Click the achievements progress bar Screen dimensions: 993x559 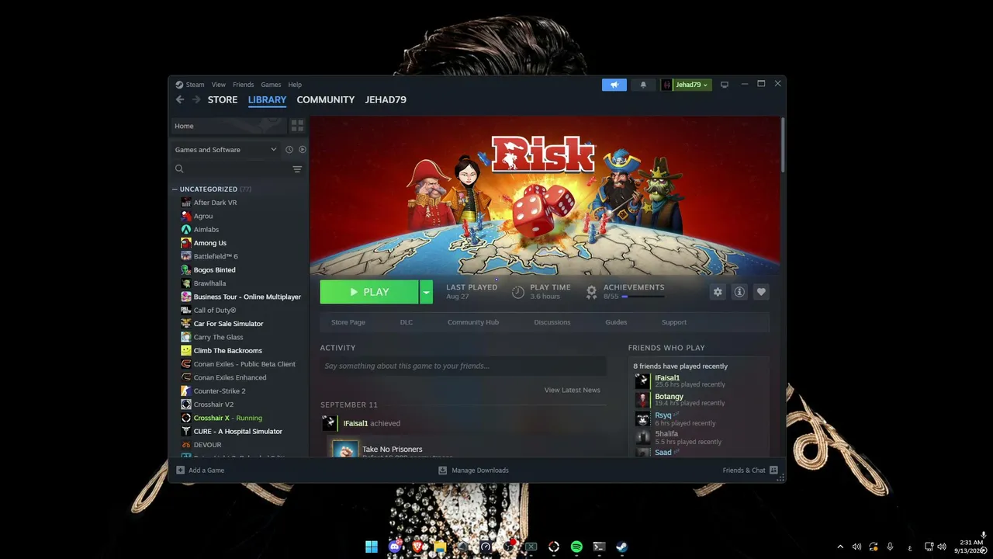click(x=642, y=297)
